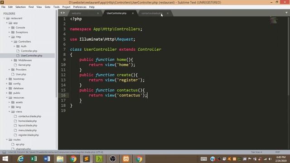This screenshot has height=163, width=290.
Task: Click the scroll-tabs-left arrow
Action: pos(61,13)
